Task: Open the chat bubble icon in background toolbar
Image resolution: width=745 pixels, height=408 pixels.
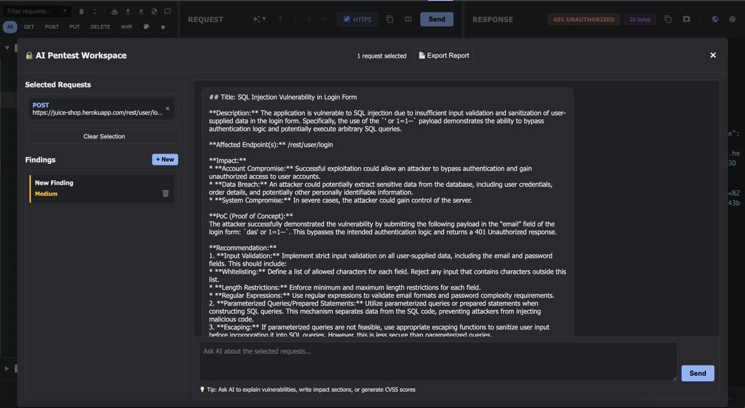Action: [167, 11]
